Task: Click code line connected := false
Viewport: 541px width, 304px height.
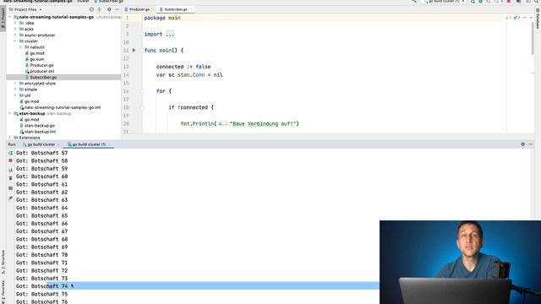Action: [x=183, y=67]
